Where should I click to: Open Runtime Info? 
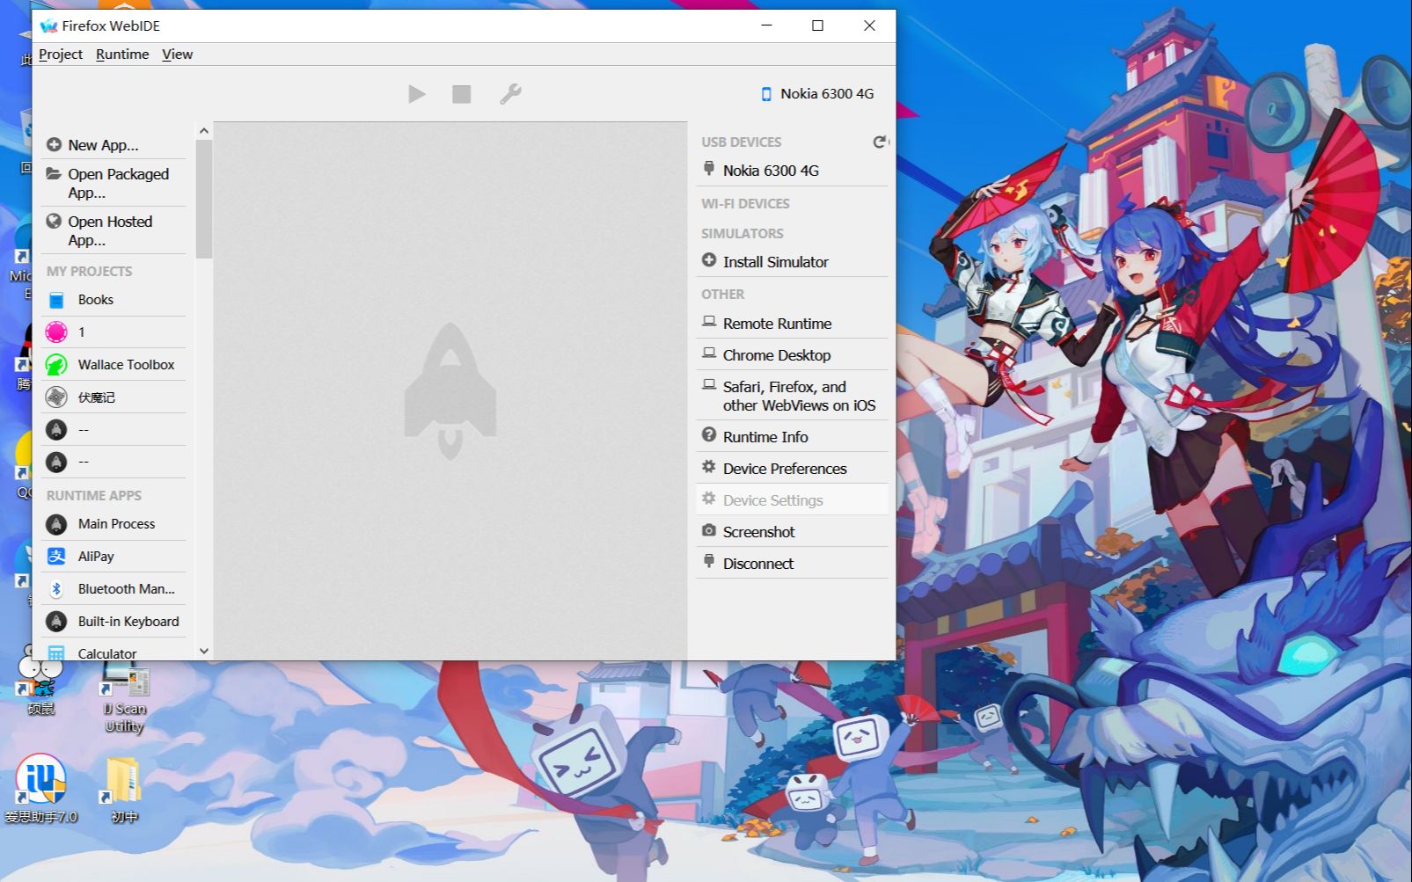click(x=792, y=437)
